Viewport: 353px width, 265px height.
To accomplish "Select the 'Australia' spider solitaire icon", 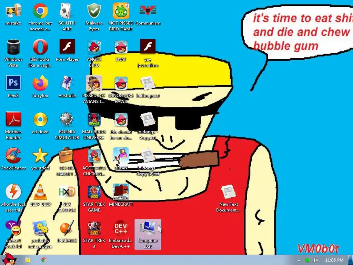I will (x=67, y=87).
